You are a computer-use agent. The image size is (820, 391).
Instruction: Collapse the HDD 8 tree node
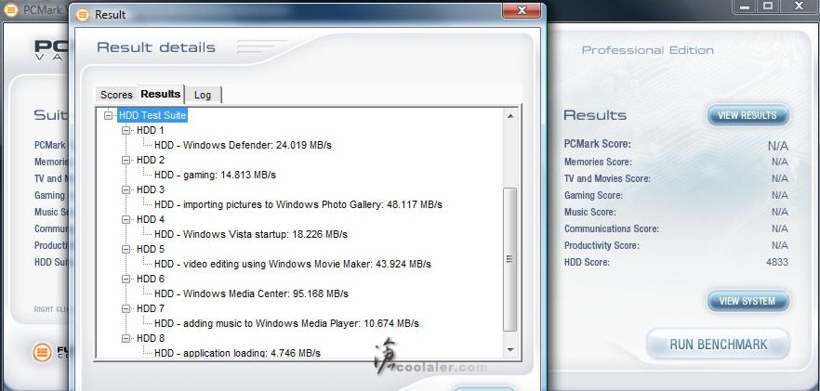(x=126, y=339)
